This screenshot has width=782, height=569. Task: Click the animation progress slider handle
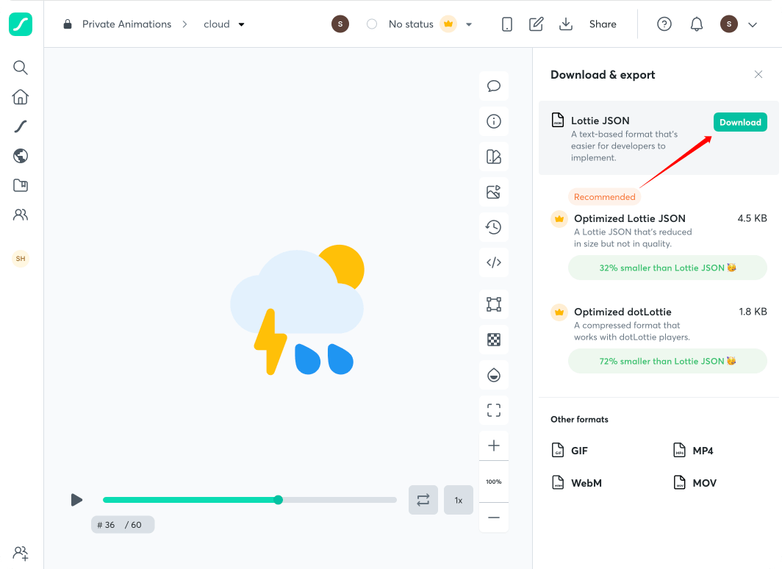[x=279, y=500]
